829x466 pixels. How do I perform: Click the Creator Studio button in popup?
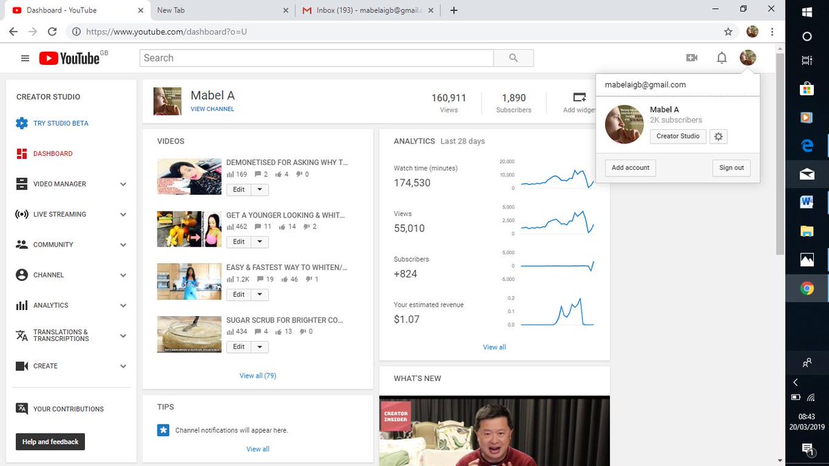[x=678, y=137]
